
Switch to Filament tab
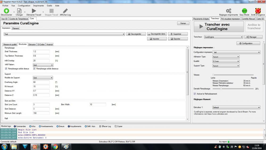[16, 28]
